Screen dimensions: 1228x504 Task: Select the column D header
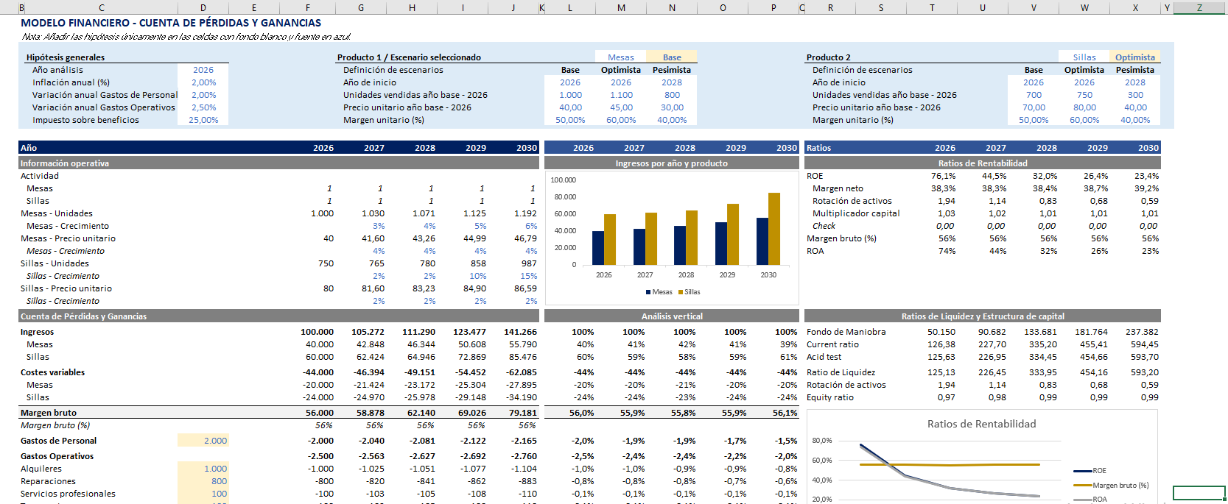[x=203, y=7]
